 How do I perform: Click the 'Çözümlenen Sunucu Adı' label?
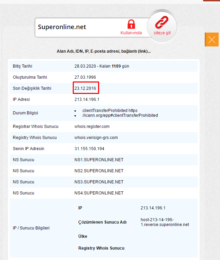pos(103,222)
